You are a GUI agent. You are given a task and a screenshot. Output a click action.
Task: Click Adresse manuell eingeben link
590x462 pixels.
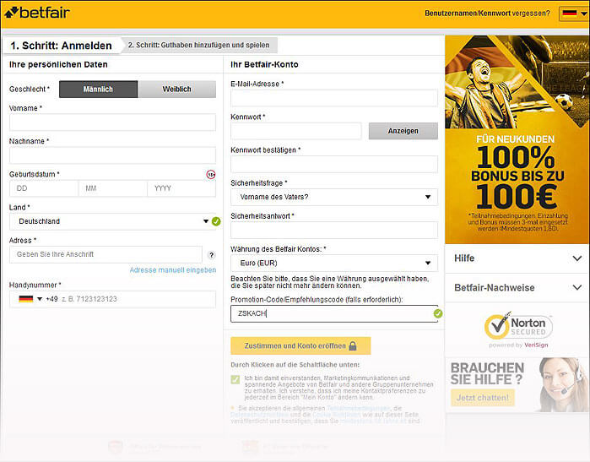tap(173, 270)
